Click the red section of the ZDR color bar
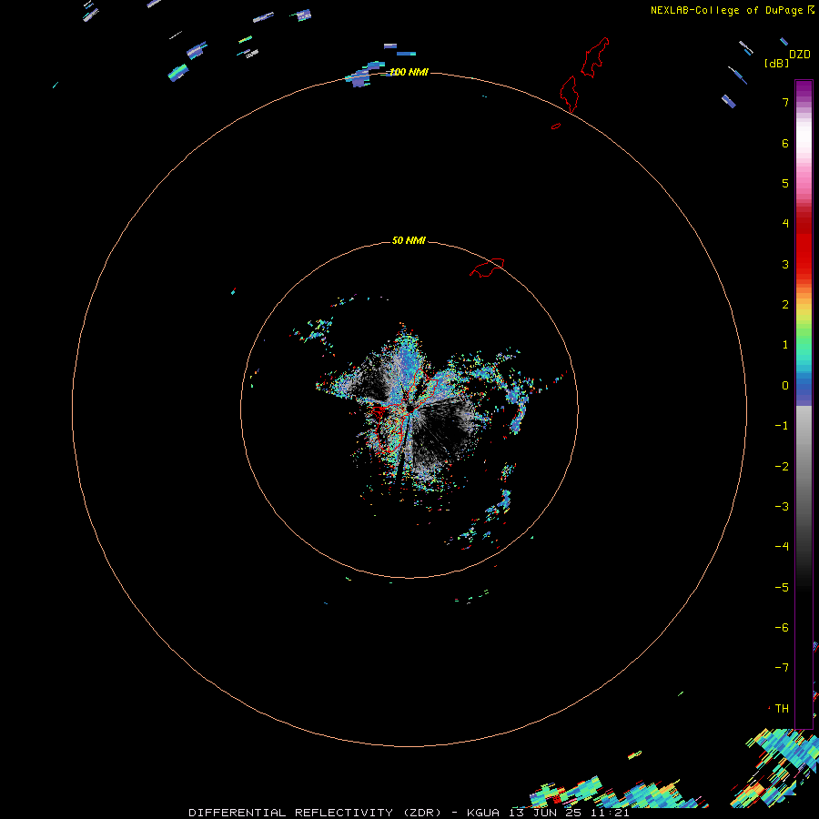 pyautogui.click(x=804, y=246)
